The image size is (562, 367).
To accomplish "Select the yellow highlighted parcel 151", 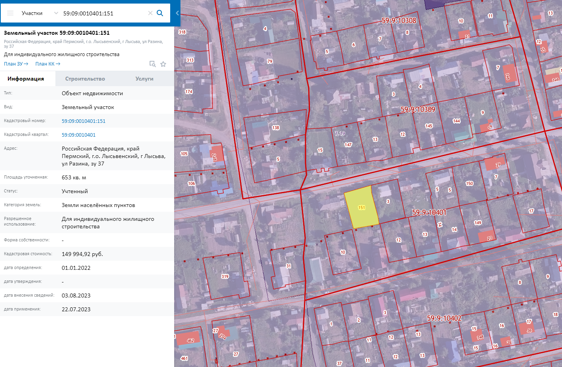I will [361, 207].
